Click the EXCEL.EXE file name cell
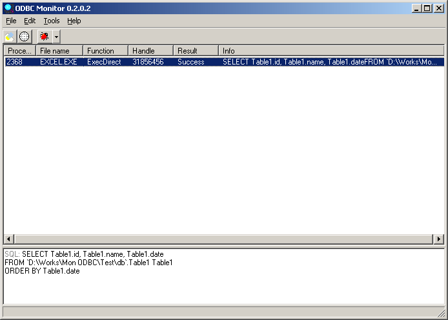Image resolution: width=448 pixels, height=320 pixels. 59,62
